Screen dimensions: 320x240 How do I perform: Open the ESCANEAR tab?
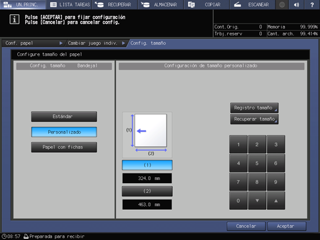click(x=253, y=4)
